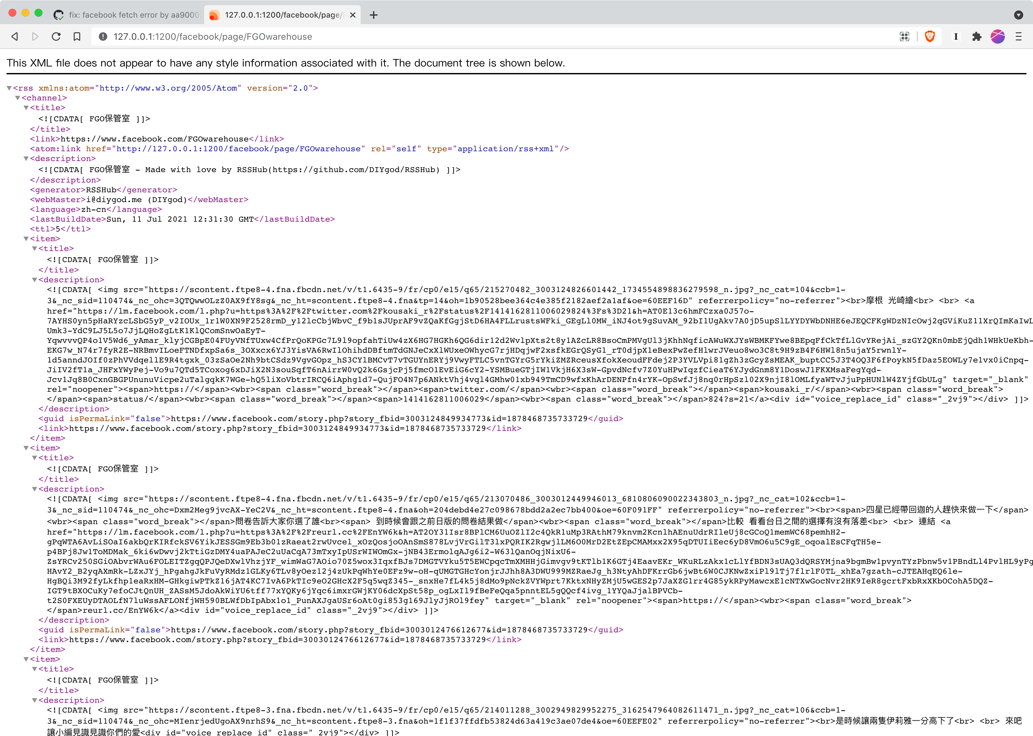Viewport: 1033px width, 736px height.
Task: Open the tab search dropdown arrow
Action: click(x=1019, y=15)
